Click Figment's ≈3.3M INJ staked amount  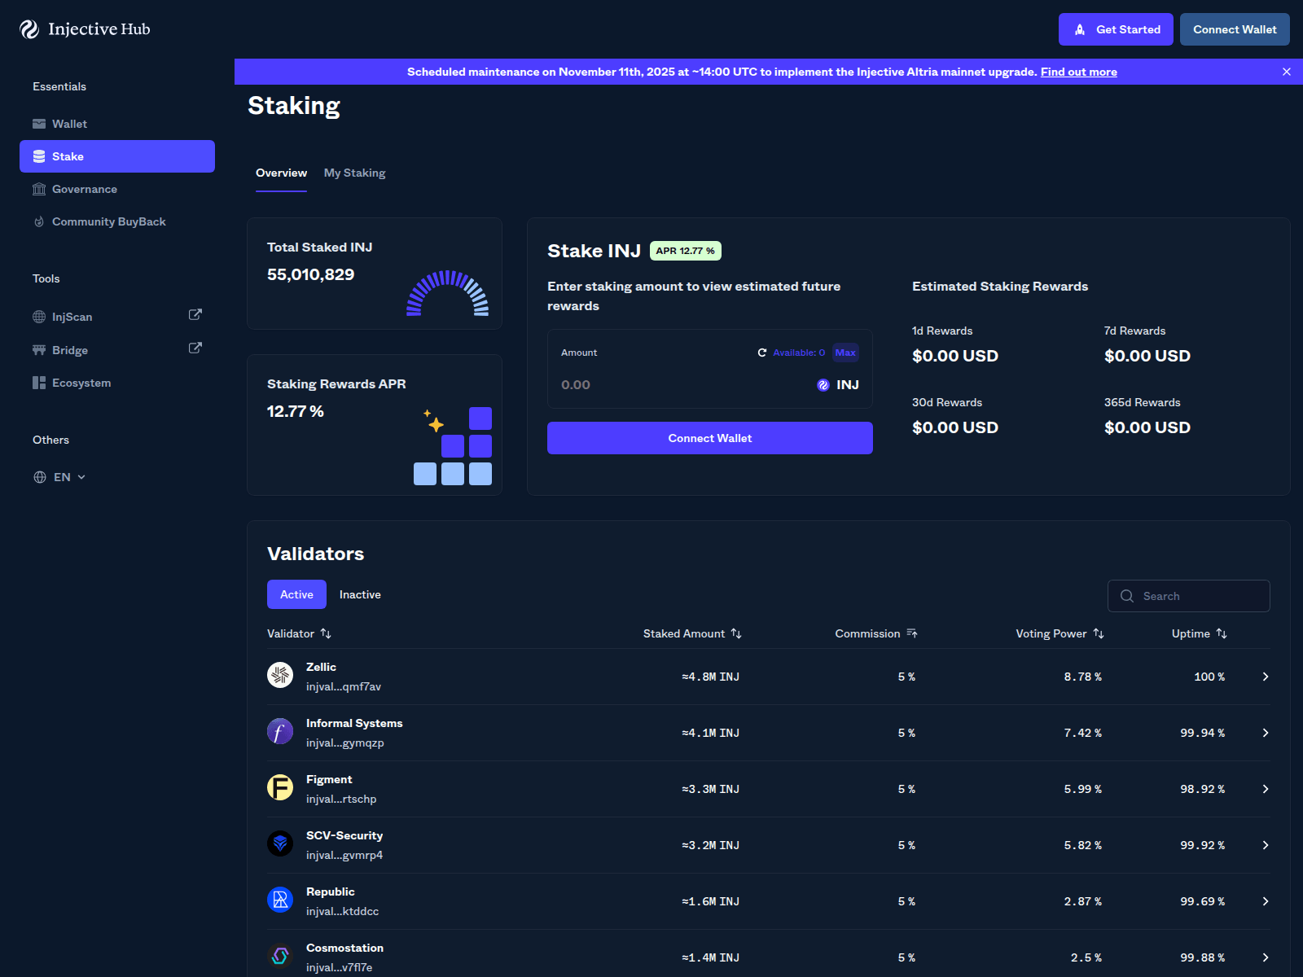point(711,789)
